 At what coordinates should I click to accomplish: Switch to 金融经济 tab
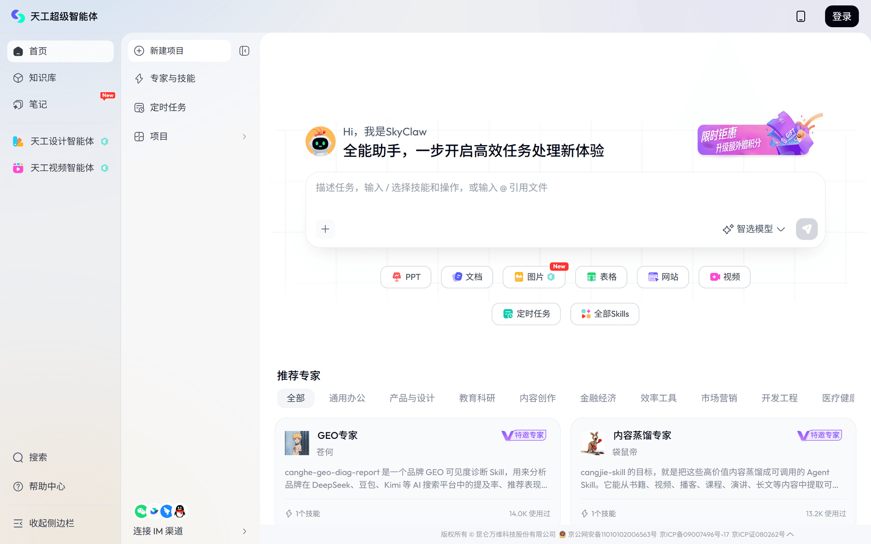point(598,398)
